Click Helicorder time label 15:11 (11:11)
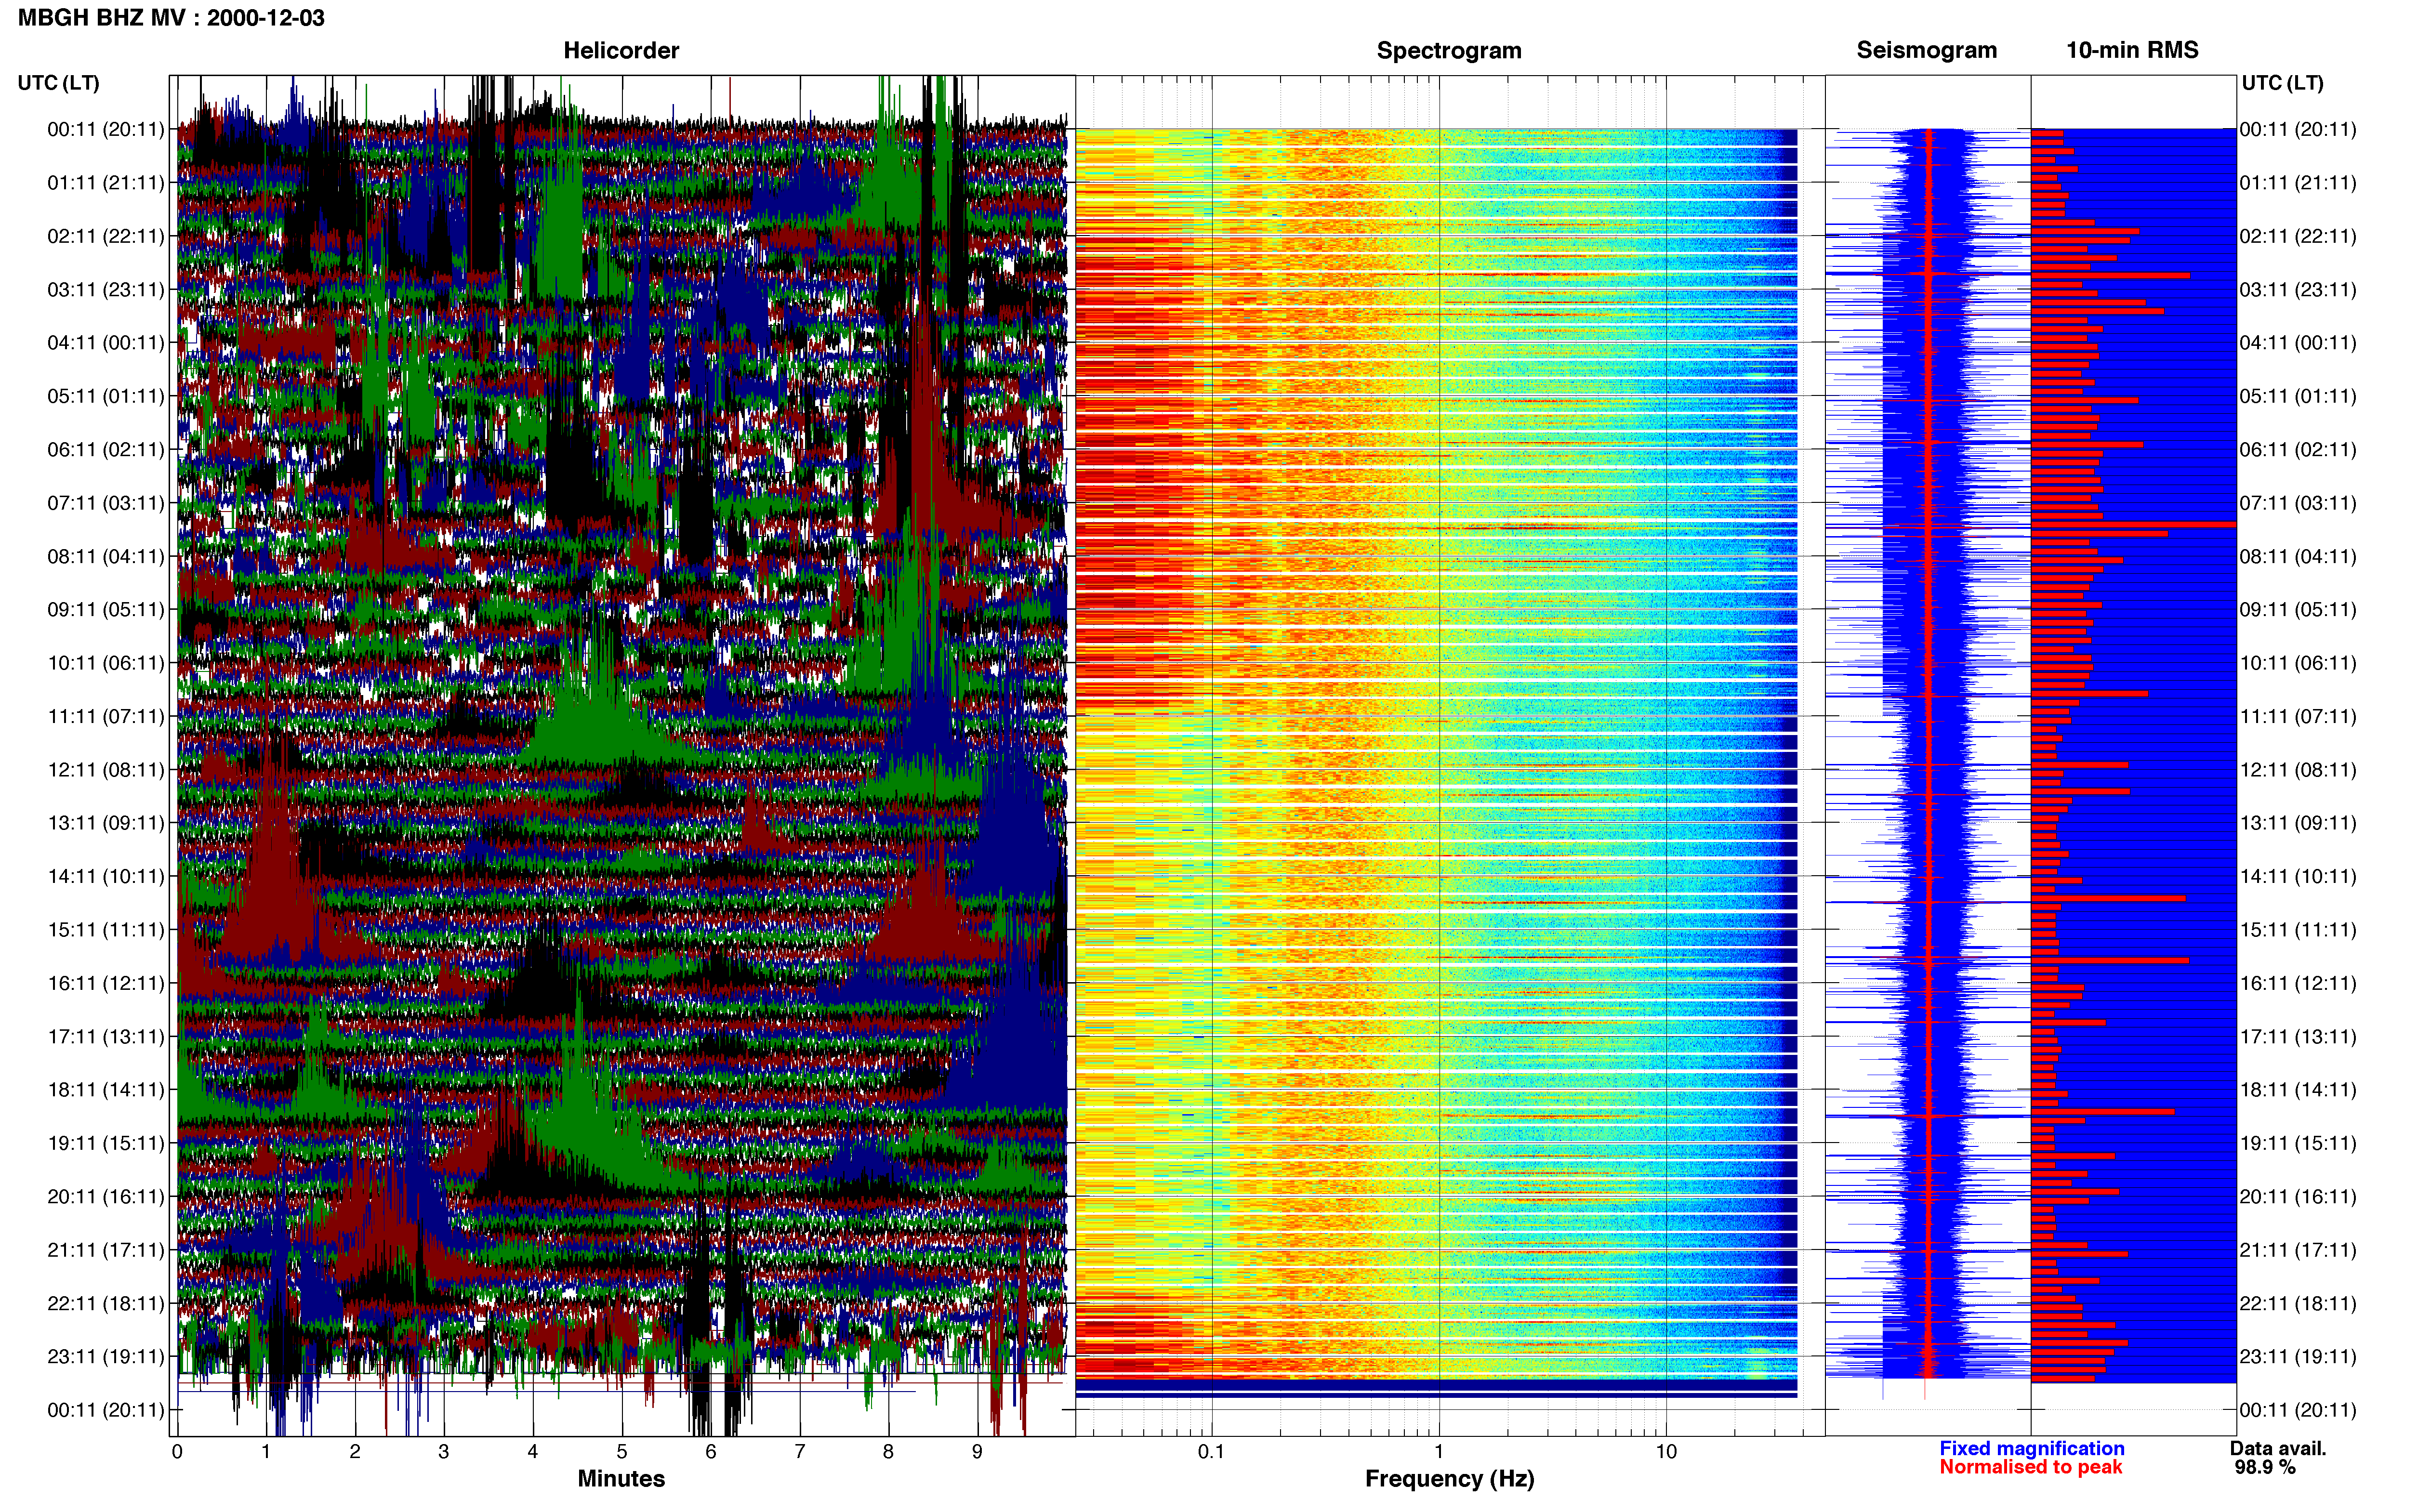 (106, 930)
